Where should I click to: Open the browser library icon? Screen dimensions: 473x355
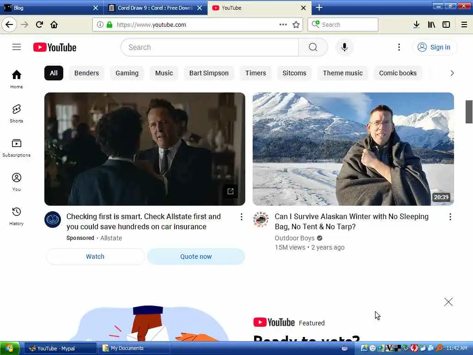[431, 24]
